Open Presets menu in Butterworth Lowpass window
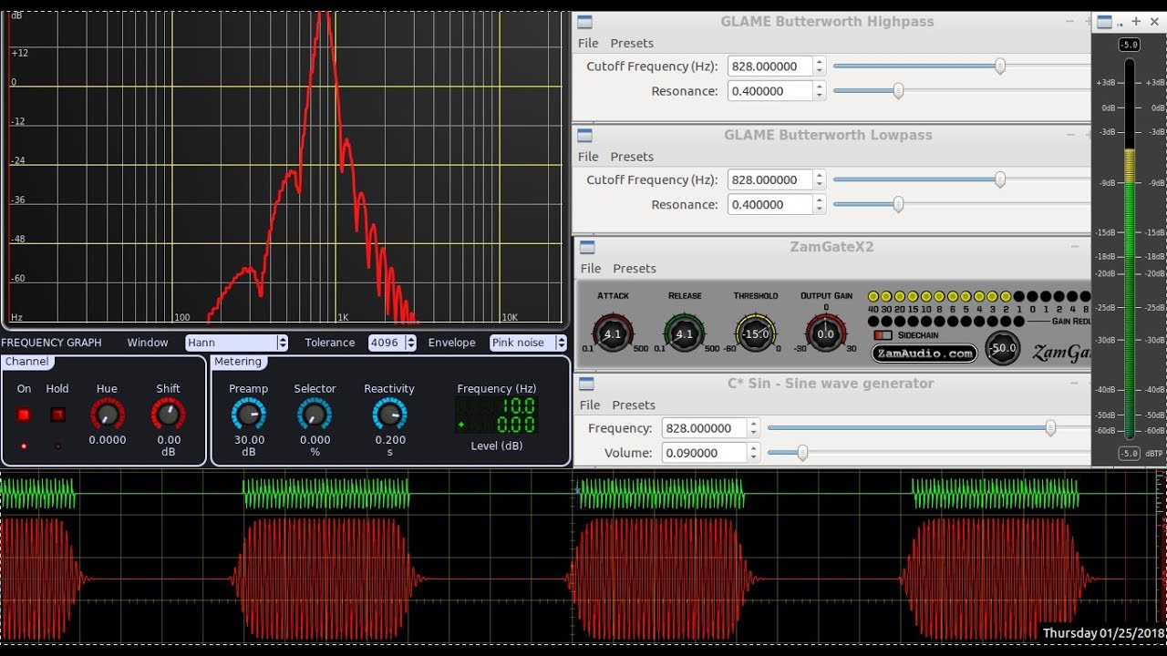Screen dimensions: 1167x656 pos(632,157)
